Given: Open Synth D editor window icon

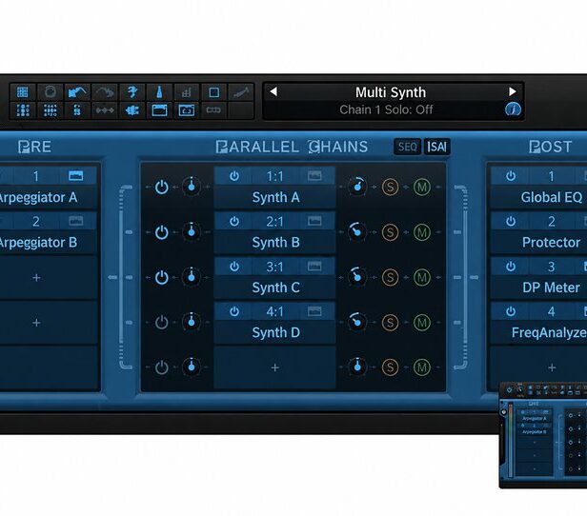Looking at the screenshot, I should click(314, 311).
